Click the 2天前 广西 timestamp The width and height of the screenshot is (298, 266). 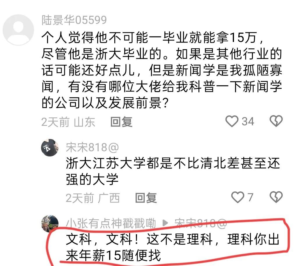pyautogui.click(x=93, y=198)
